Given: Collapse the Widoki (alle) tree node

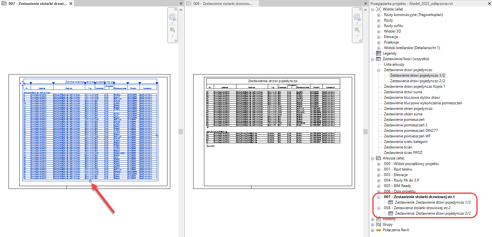Looking at the screenshot, I should point(373,10).
